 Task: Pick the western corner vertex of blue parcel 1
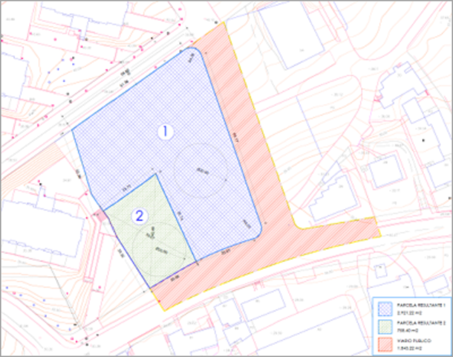point(72,131)
